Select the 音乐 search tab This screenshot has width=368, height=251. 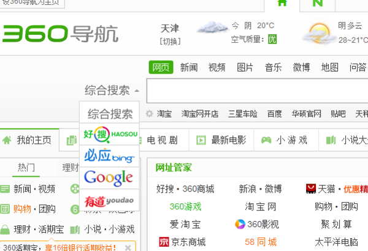273,67
